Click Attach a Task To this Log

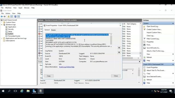tap(156, 51)
